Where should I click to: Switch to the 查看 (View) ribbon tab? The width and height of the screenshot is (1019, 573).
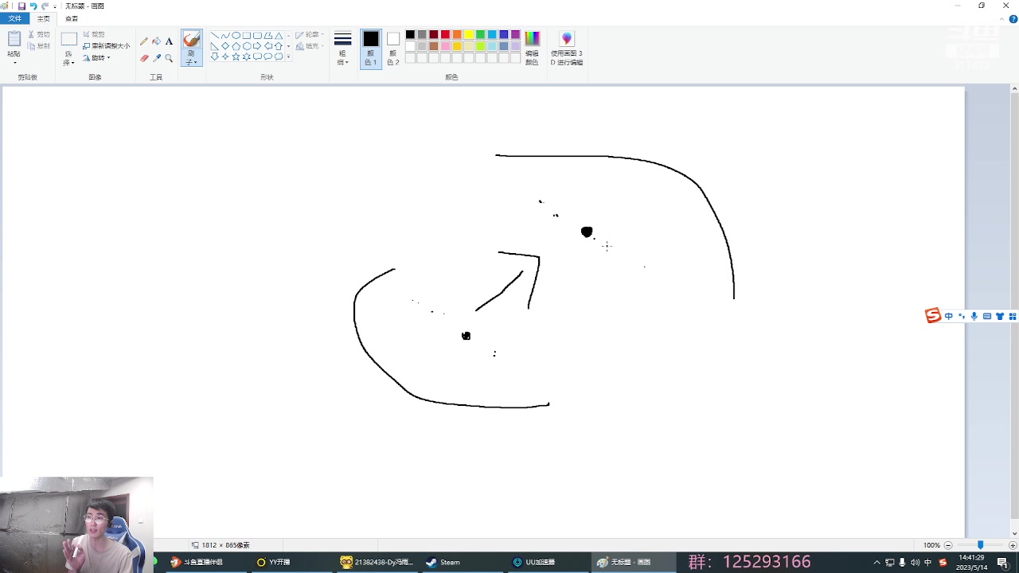[x=72, y=18]
